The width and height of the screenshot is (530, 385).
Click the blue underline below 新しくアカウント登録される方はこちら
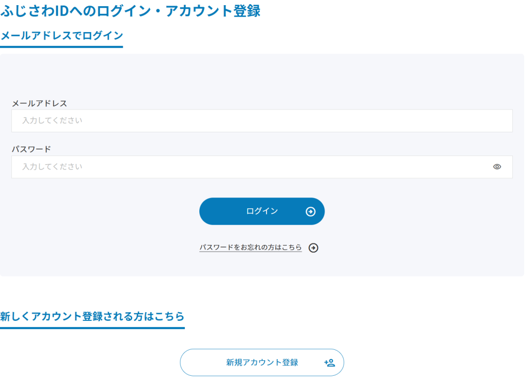coord(92,328)
